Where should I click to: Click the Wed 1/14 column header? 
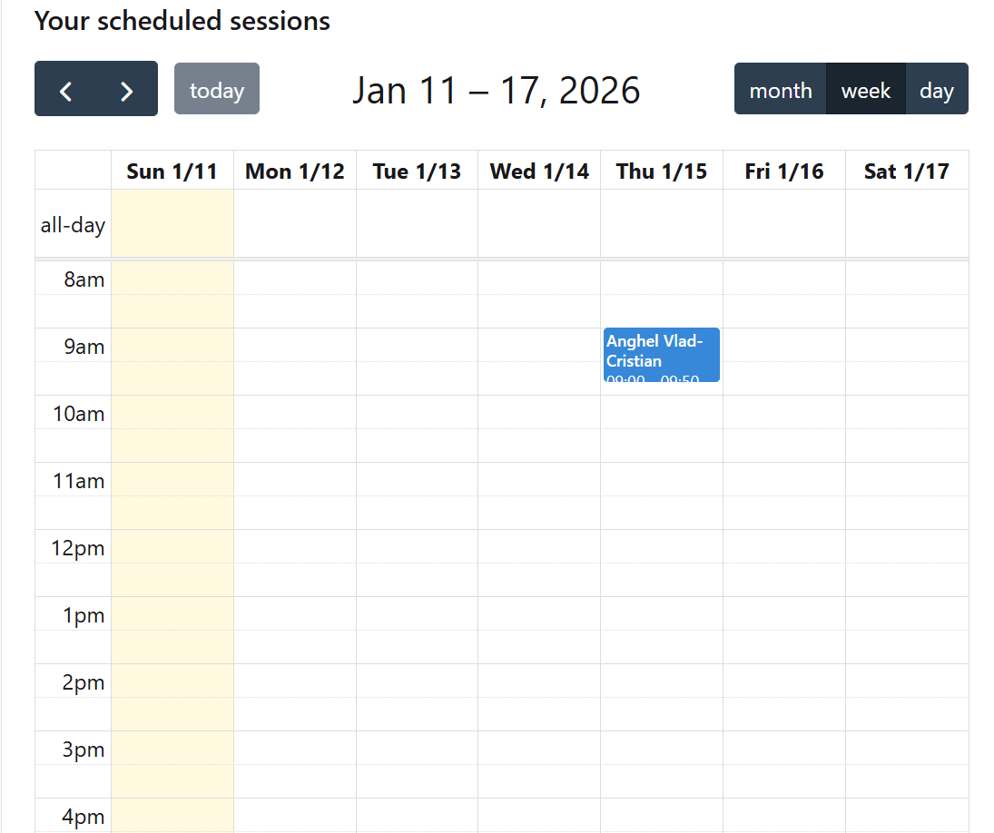click(x=539, y=171)
